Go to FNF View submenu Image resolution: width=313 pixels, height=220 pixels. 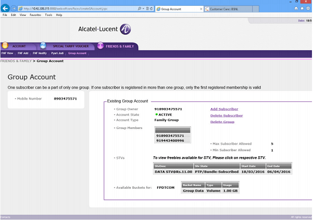[7, 53]
